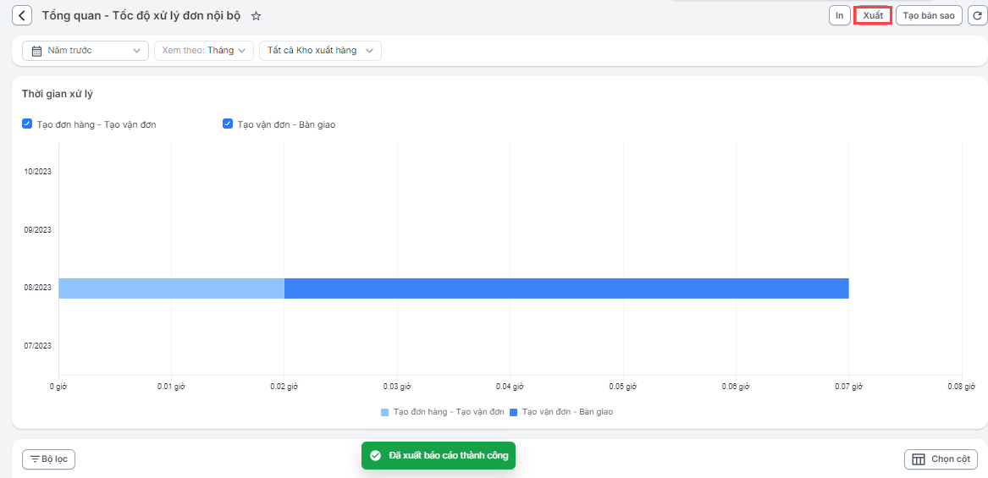Screen dimensions: 988x478
Task: Click the filter icon beside Bộ lọc
Action: [35, 459]
